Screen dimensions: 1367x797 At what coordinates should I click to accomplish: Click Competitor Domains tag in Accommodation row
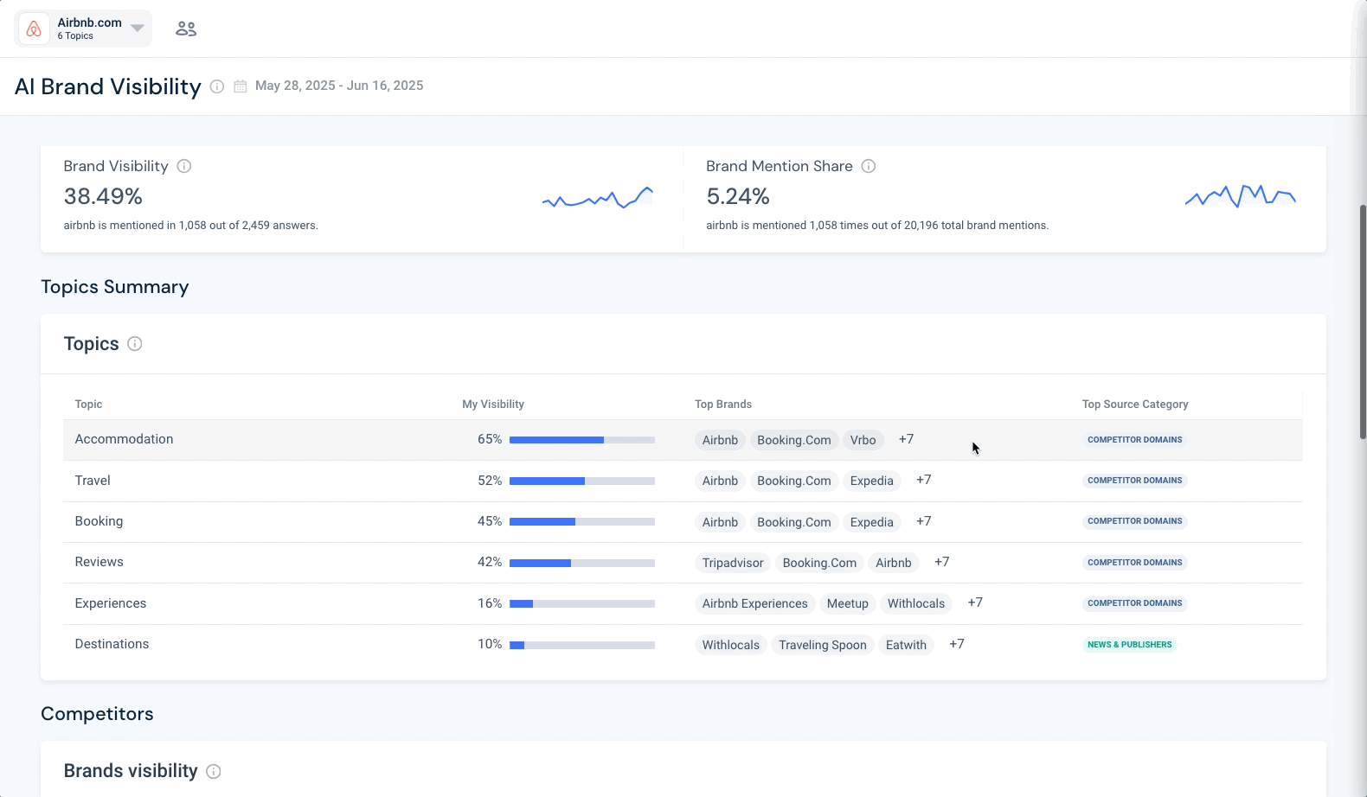point(1135,440)
